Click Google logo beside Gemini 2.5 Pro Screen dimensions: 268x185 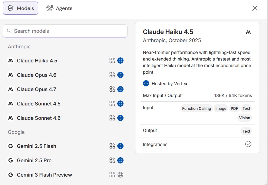coord(11,160)
